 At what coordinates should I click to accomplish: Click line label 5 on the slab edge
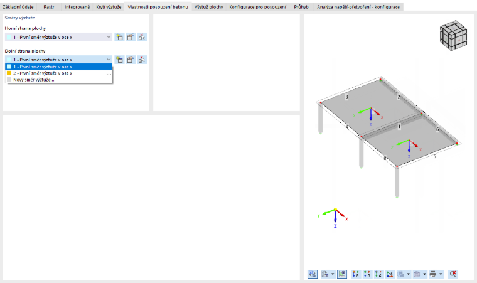435,156
